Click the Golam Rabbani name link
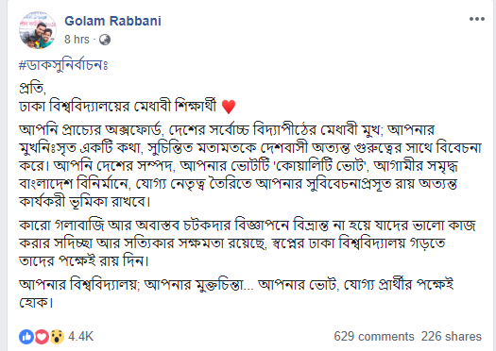496x351 pixels. tap(113, 21)
